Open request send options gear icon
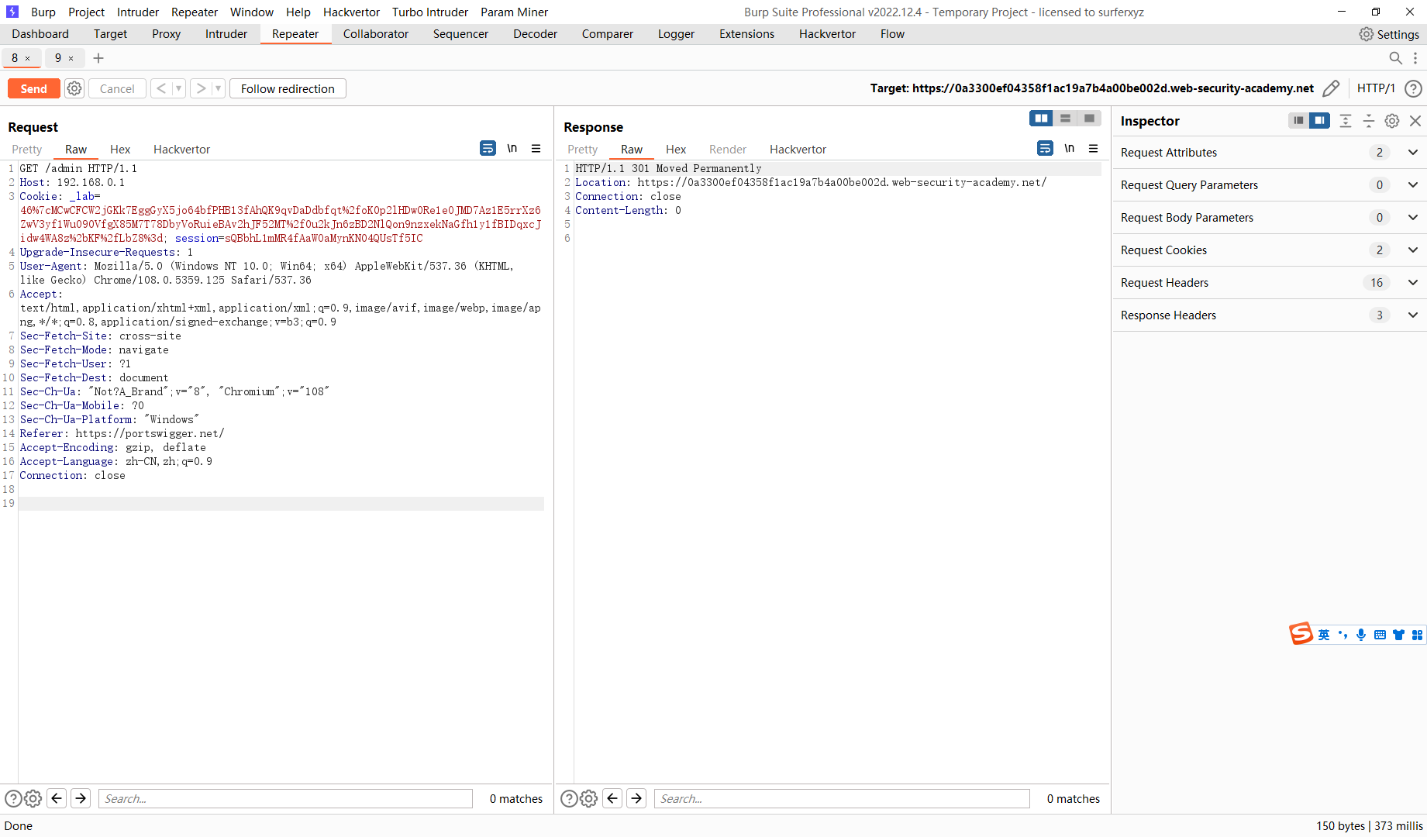 (74, 88)
